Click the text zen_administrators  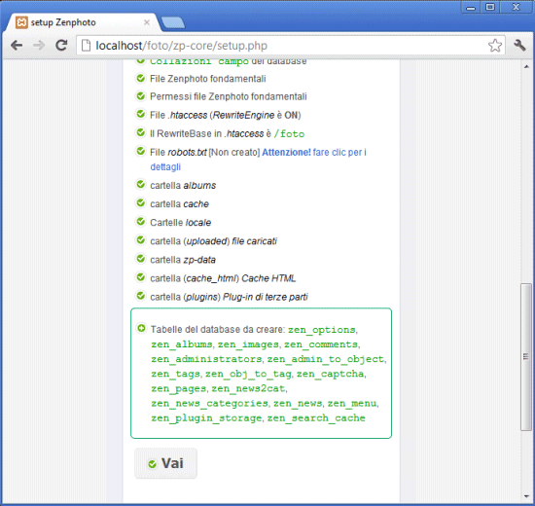tap(206, 359)
